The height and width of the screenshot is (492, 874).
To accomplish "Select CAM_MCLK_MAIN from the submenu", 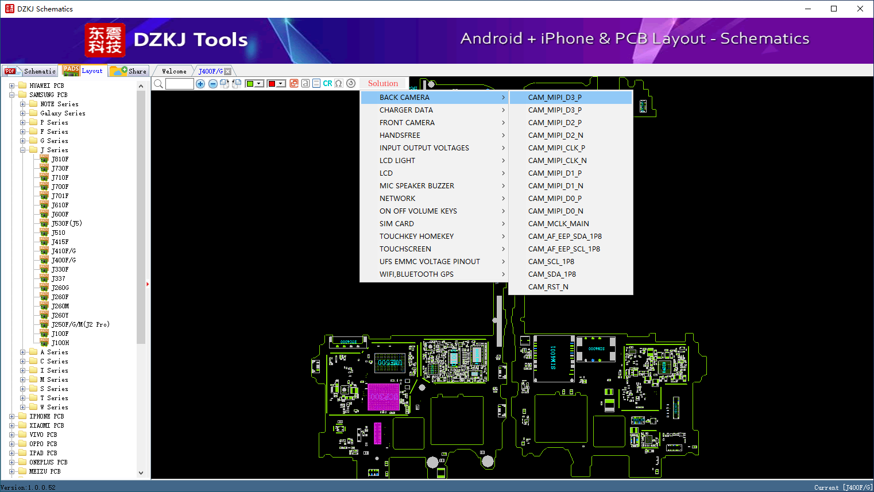I will point(571,224).
